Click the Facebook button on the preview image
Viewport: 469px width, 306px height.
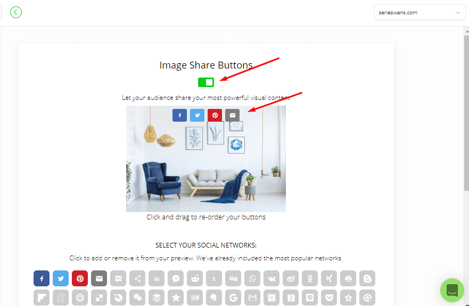point(179,115)
